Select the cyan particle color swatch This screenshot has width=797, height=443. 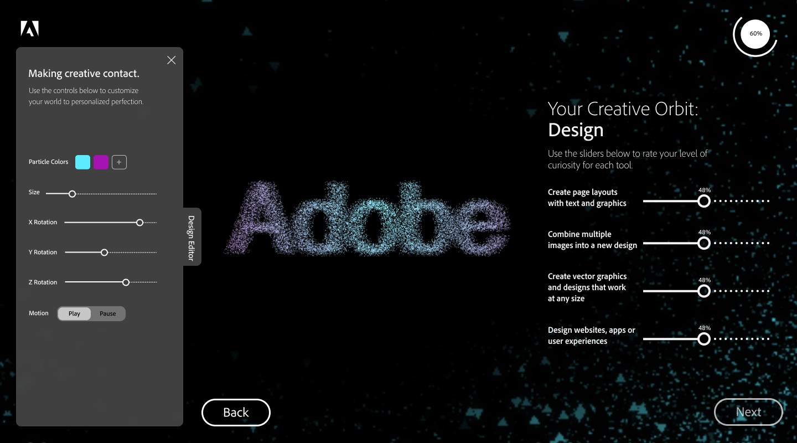[82, 162]
